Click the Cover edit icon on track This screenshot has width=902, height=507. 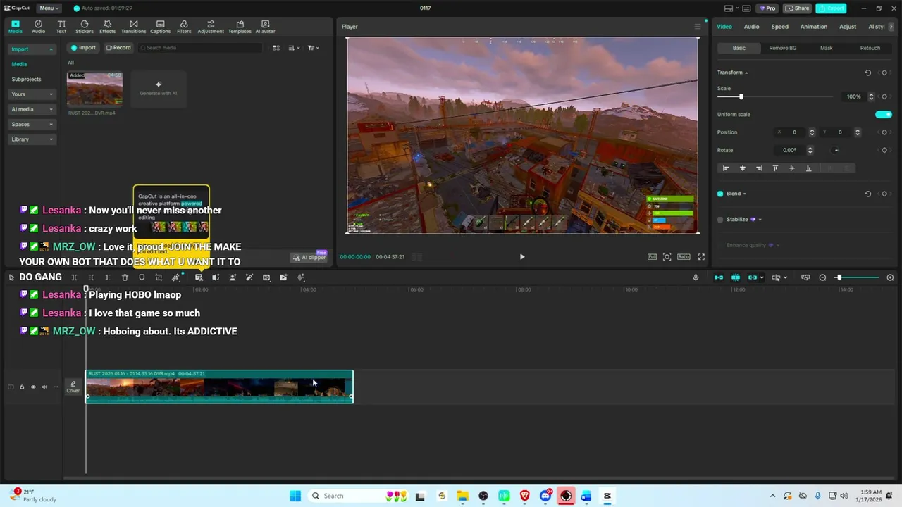coord(73,387)
